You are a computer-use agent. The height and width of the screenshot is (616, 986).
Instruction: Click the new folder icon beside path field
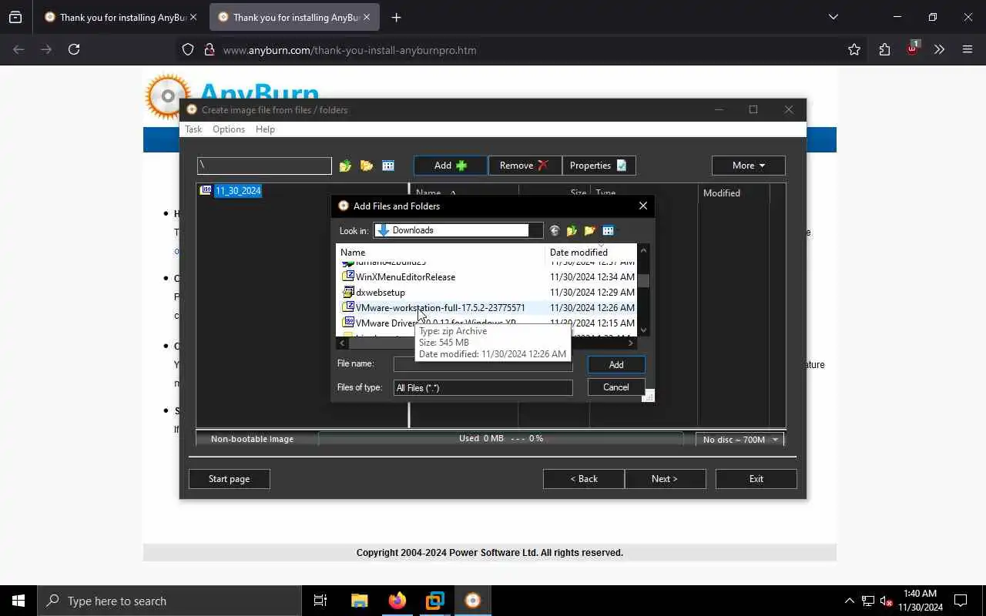point(367,166)
